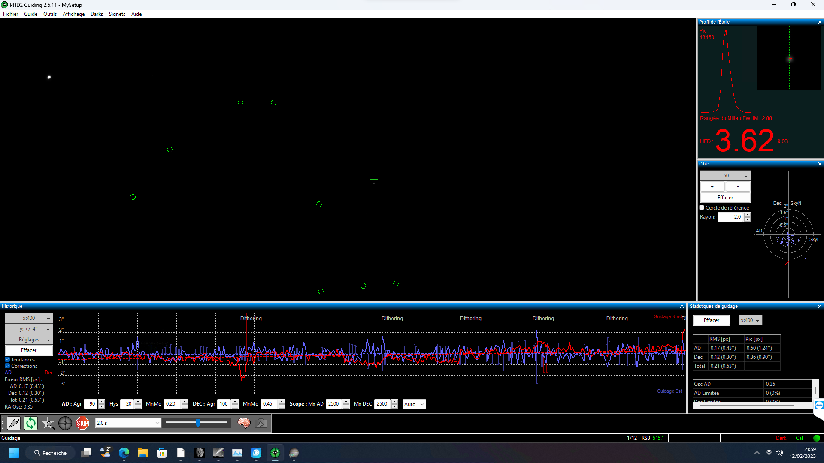824x463 pixels.
Task: Open the Outils menu
Action: coord(50,14)
